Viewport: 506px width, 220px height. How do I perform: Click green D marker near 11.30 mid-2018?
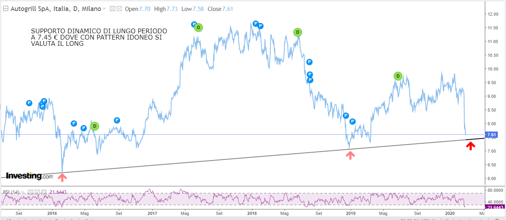297,32
